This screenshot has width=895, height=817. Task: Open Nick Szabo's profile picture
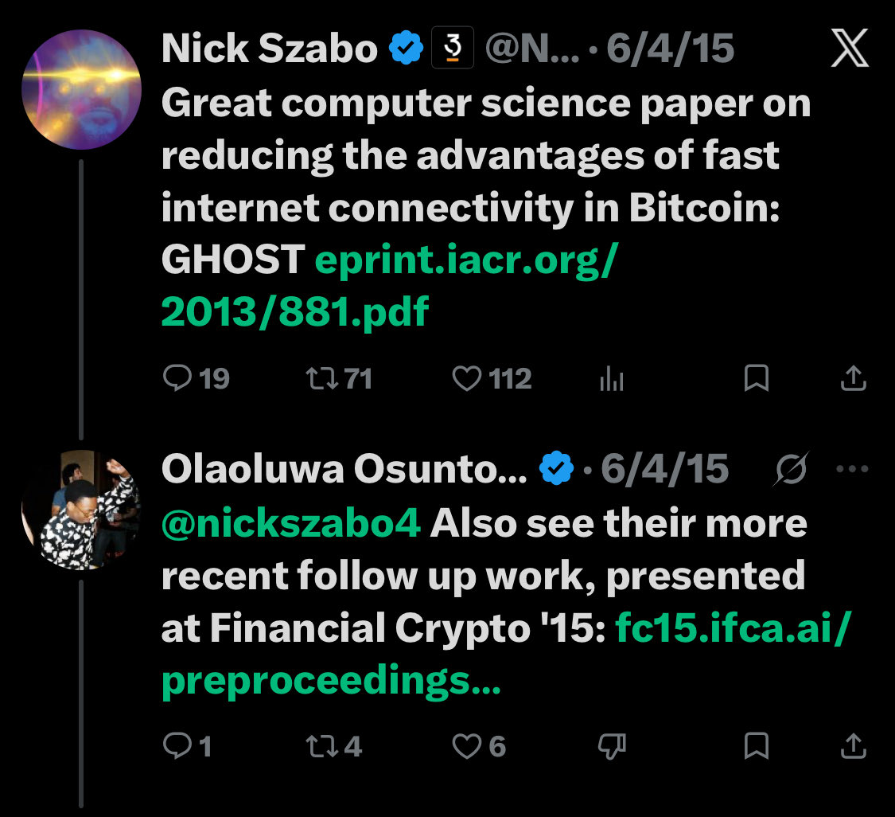click(x=81, y=89)
